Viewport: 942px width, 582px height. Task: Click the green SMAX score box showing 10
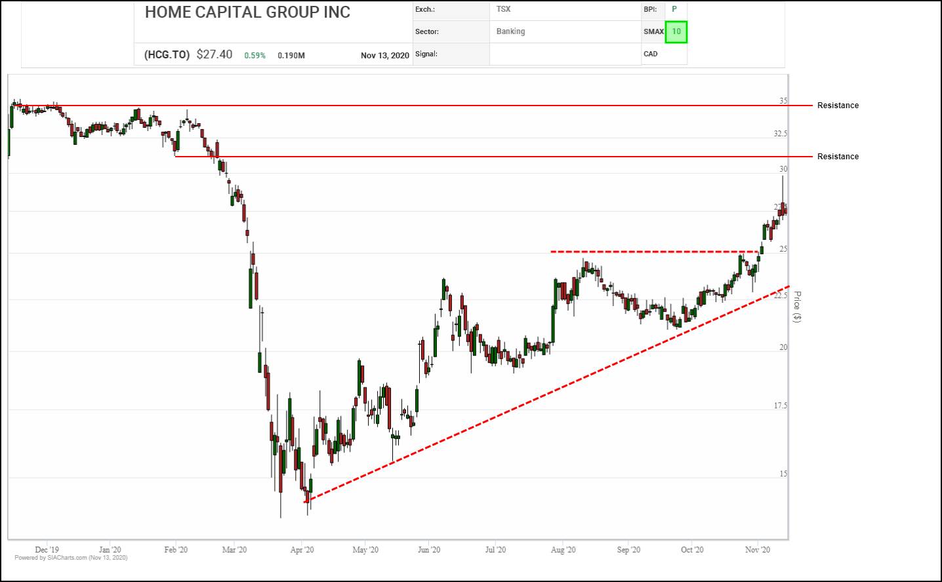point(676,31)
